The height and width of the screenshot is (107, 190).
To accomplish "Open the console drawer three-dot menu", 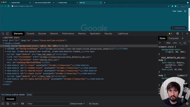I will coord(3,99).
